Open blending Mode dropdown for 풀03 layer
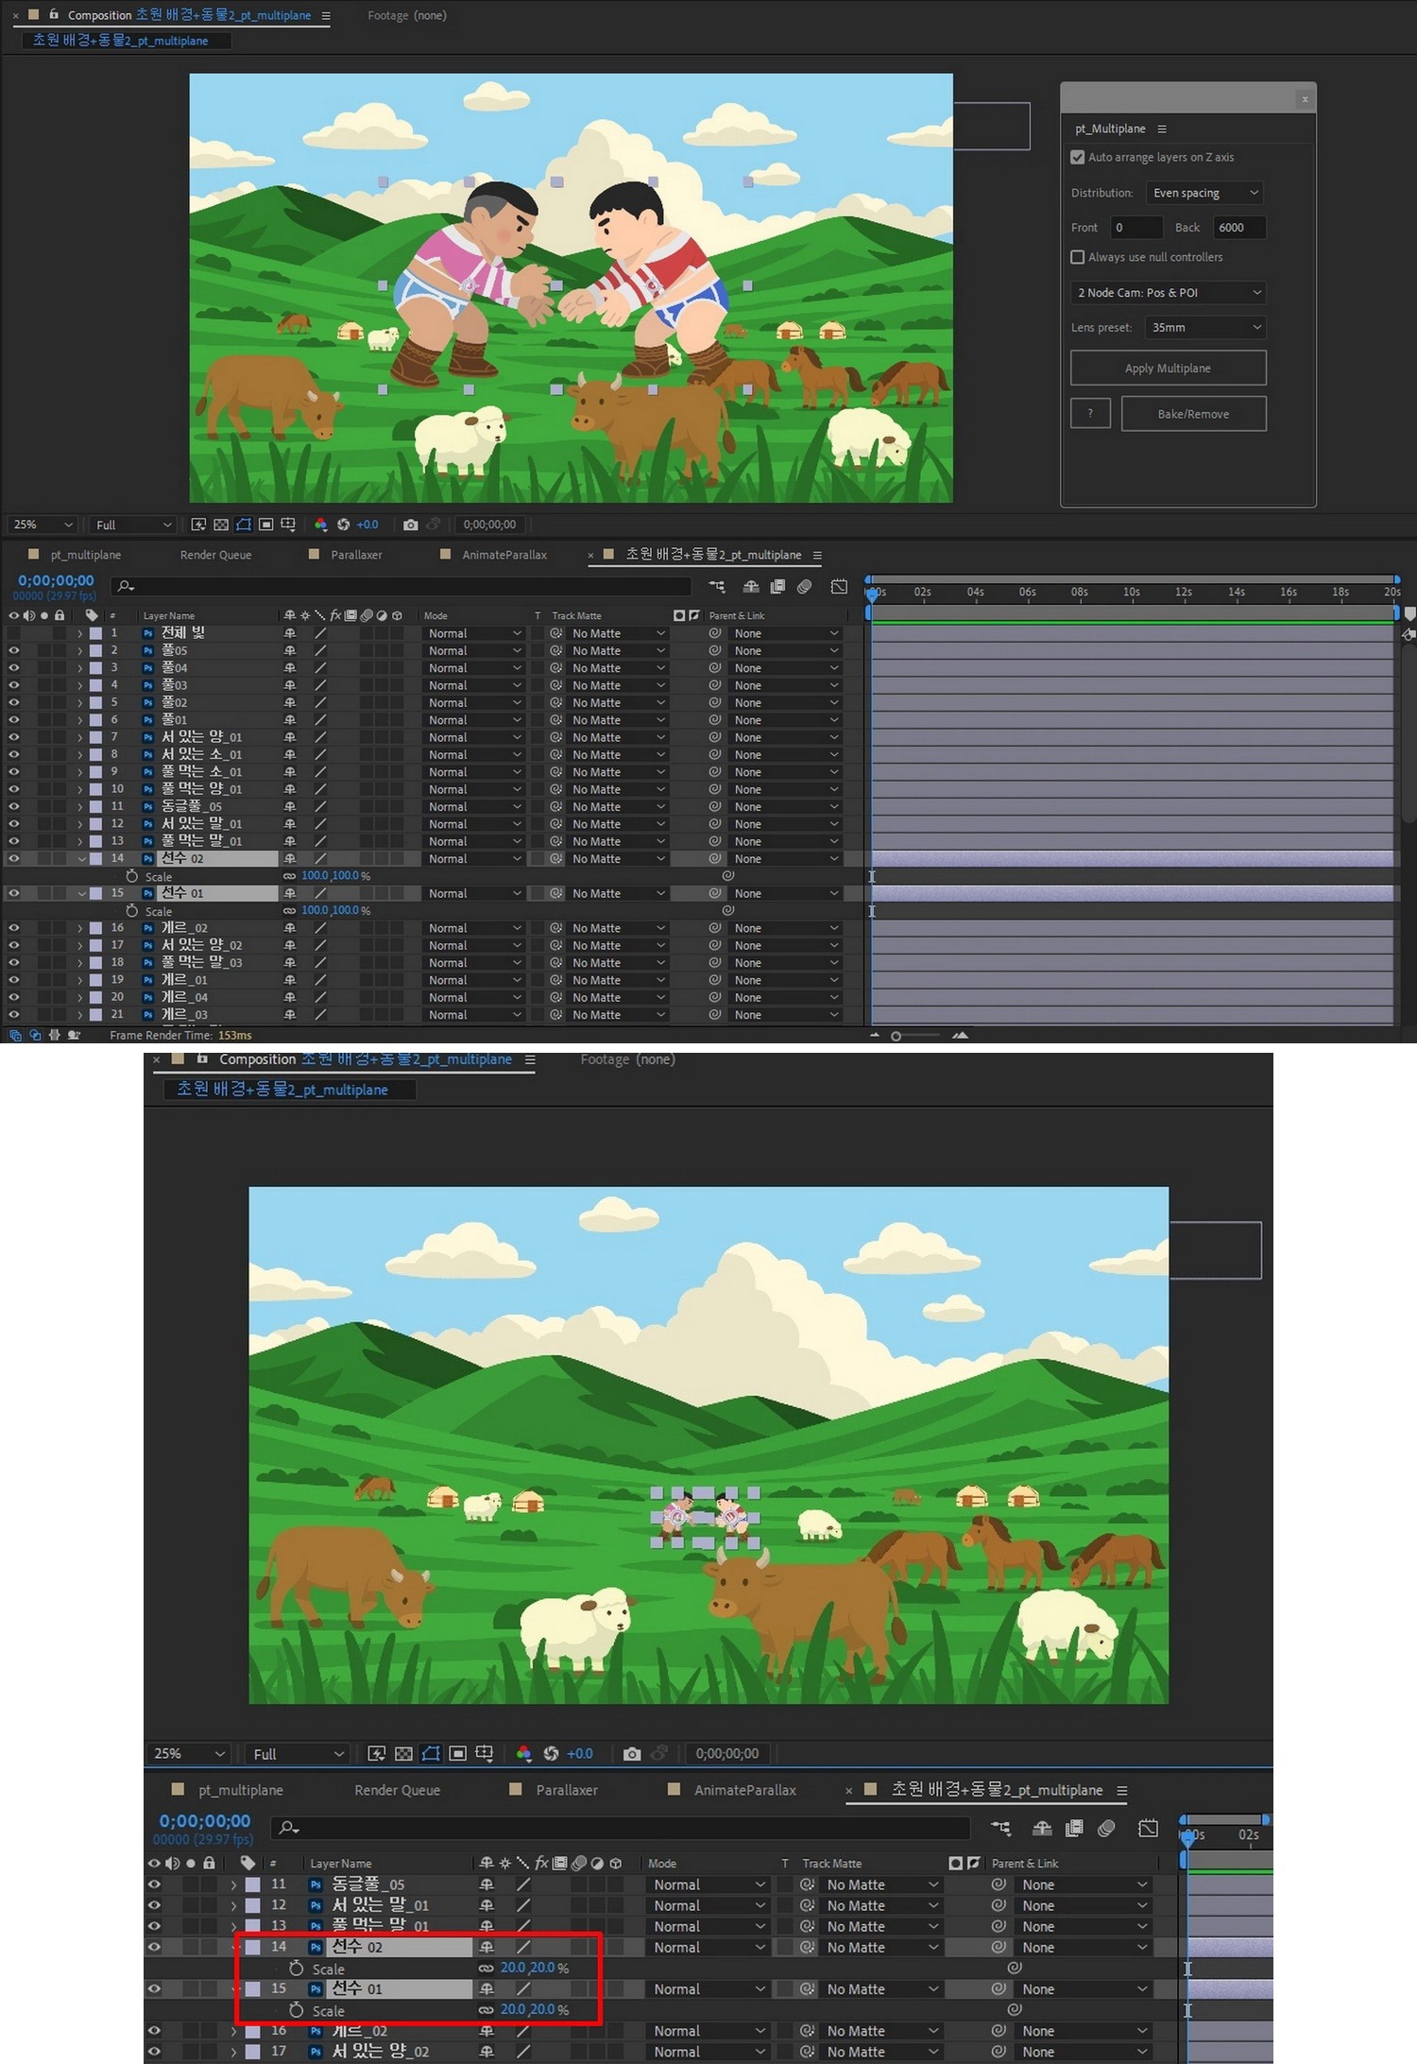The height and width of the screenshot is (2064, 1417). (x=474, y=685)
